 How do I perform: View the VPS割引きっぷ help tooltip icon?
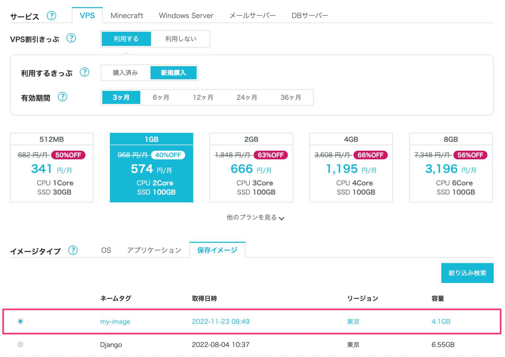71,38
